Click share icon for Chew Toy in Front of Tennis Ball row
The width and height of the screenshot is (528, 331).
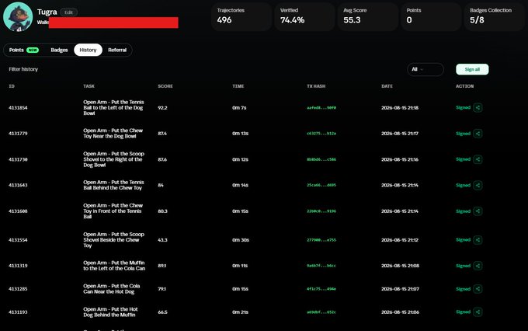pyautogui.click(x=478, y=211)
